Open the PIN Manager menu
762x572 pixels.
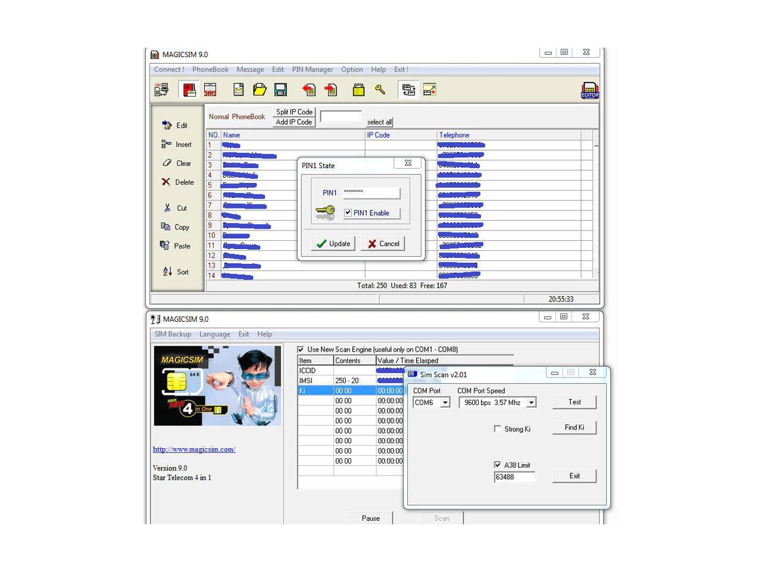pyautogui.click(x=312, y=70)
